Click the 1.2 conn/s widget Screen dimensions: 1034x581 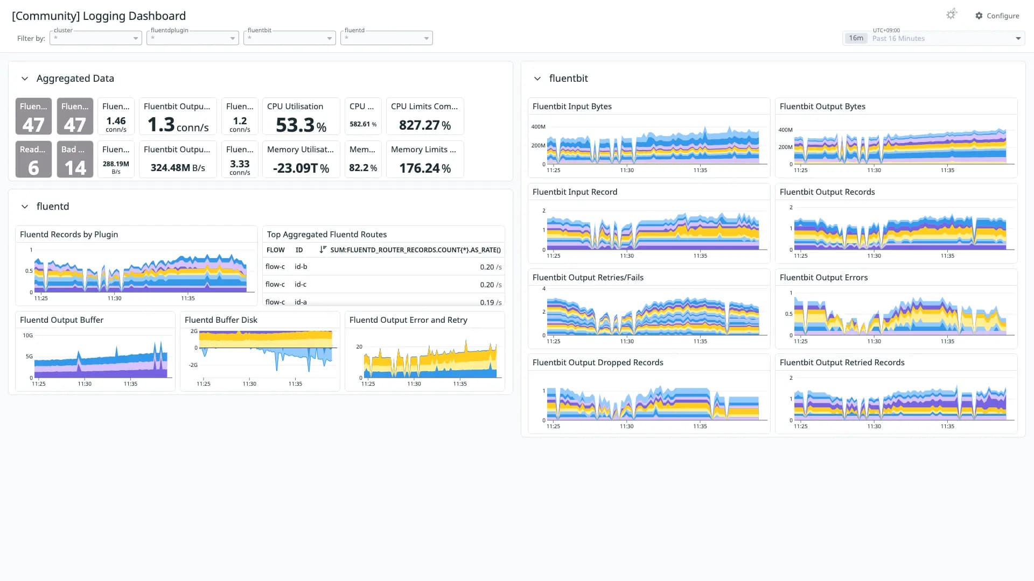coord(240,116)
